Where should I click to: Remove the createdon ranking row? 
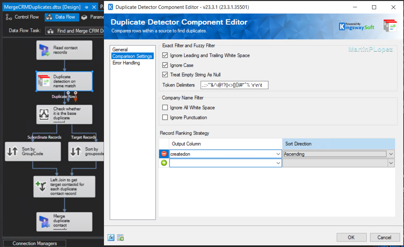pyautogui.click(x=164, y=154)
